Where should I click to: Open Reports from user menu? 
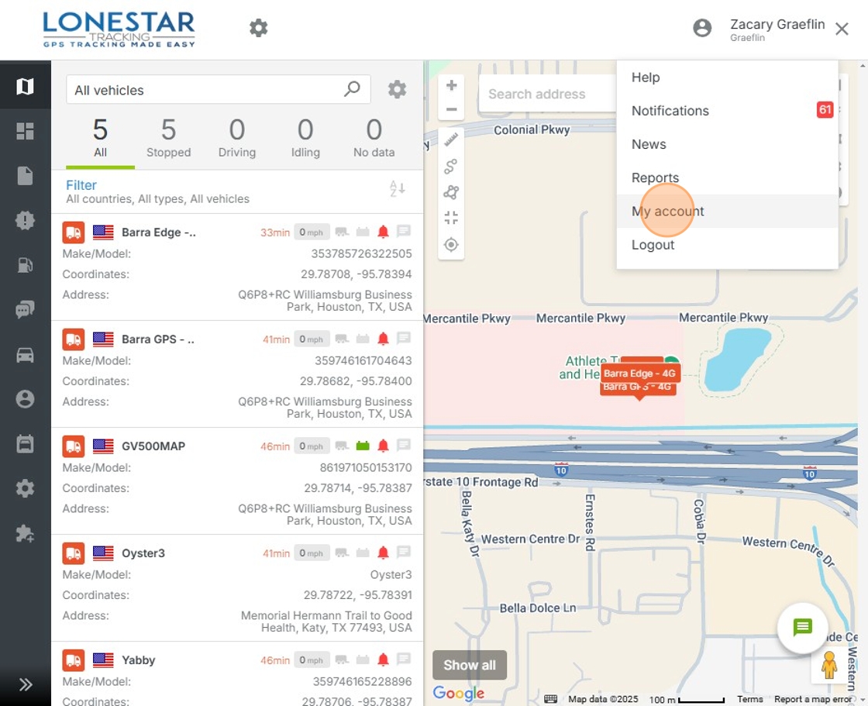[x=727, y=177]
